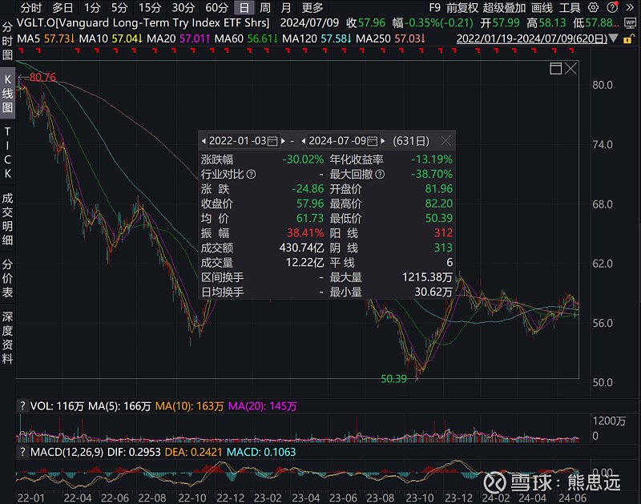Viewport: 641px width, 504px height.
Task: Click the 23-10 label on time axis
Action: [419, 498]
